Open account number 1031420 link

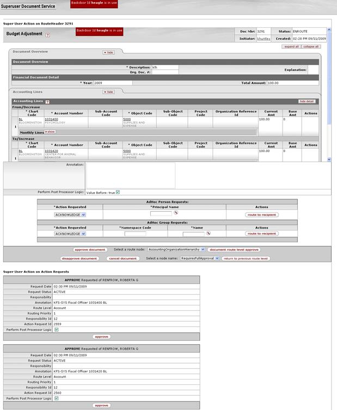point(51,151)
